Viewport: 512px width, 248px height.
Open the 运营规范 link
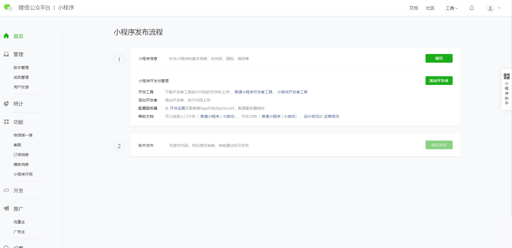[x=331, y=116]
